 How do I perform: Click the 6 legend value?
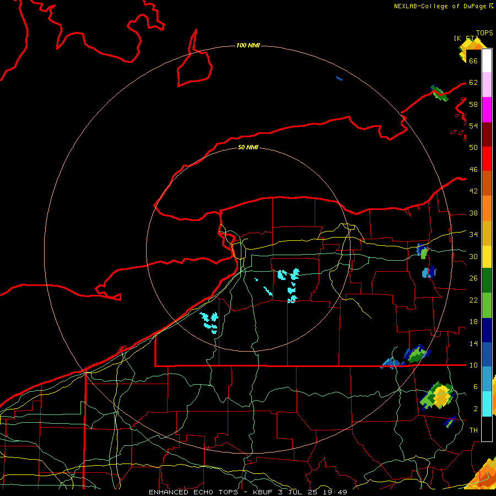tap(476, 387)
